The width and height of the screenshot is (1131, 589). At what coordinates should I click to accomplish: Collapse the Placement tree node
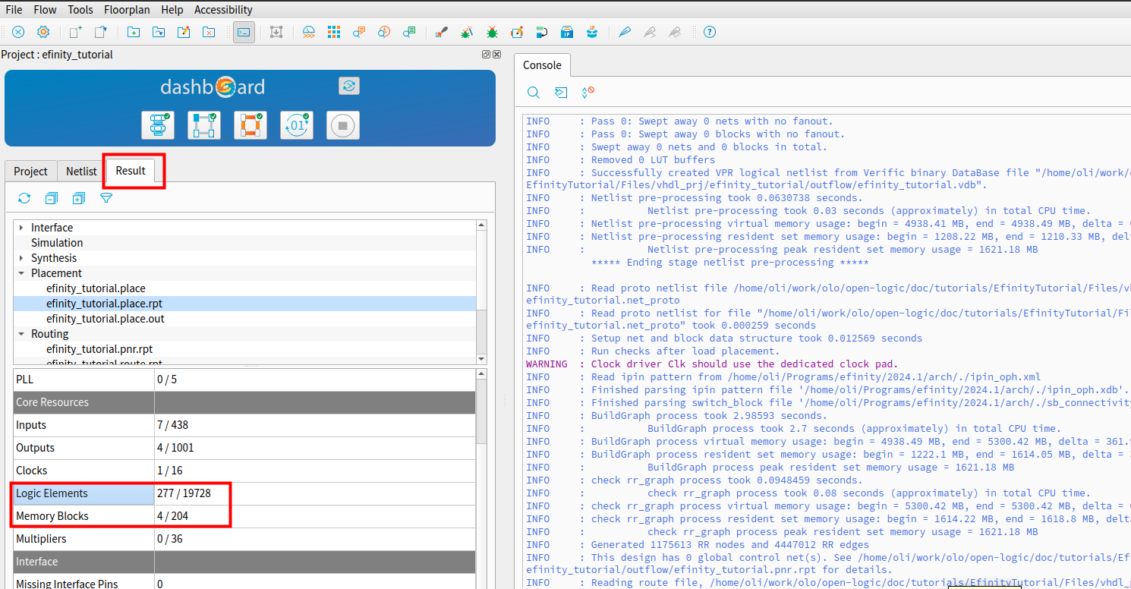point(21,273)
